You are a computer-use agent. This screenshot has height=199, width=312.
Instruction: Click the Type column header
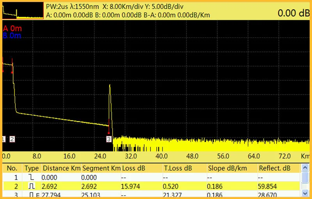click(32, 168)
